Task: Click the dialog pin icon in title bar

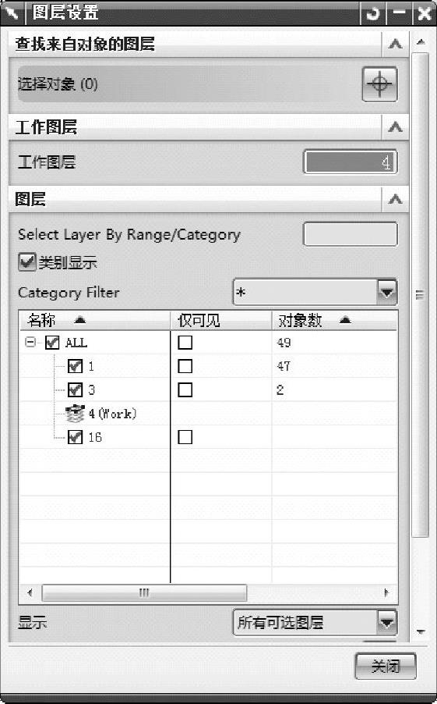Action: 12,12
